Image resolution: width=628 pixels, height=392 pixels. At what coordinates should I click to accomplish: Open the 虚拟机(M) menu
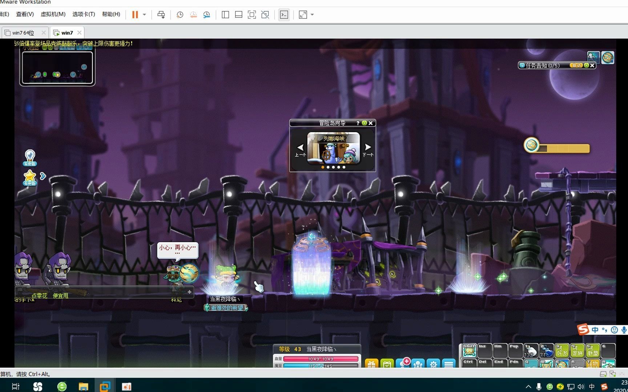coord(53,14)
